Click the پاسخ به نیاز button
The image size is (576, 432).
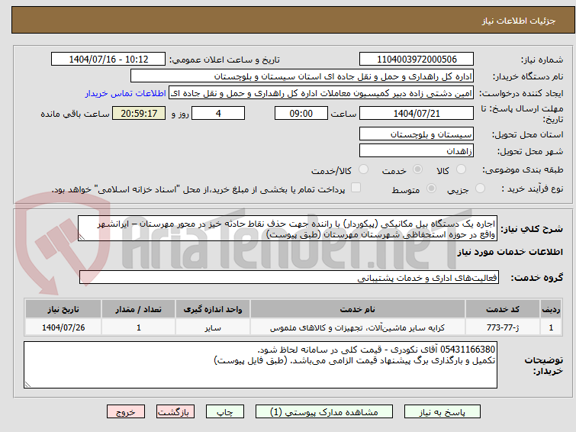point(442,412)
